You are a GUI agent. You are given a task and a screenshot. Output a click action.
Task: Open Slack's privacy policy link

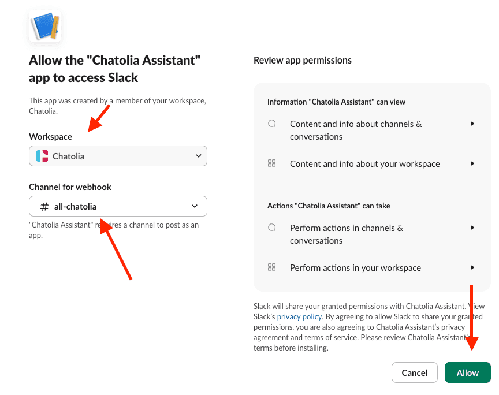(x=299, y=316)
